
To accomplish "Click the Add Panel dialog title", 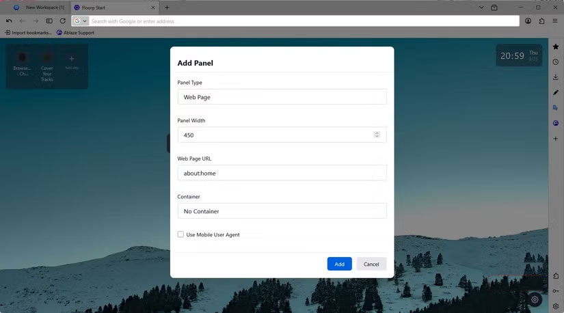I will click(196, 63).
